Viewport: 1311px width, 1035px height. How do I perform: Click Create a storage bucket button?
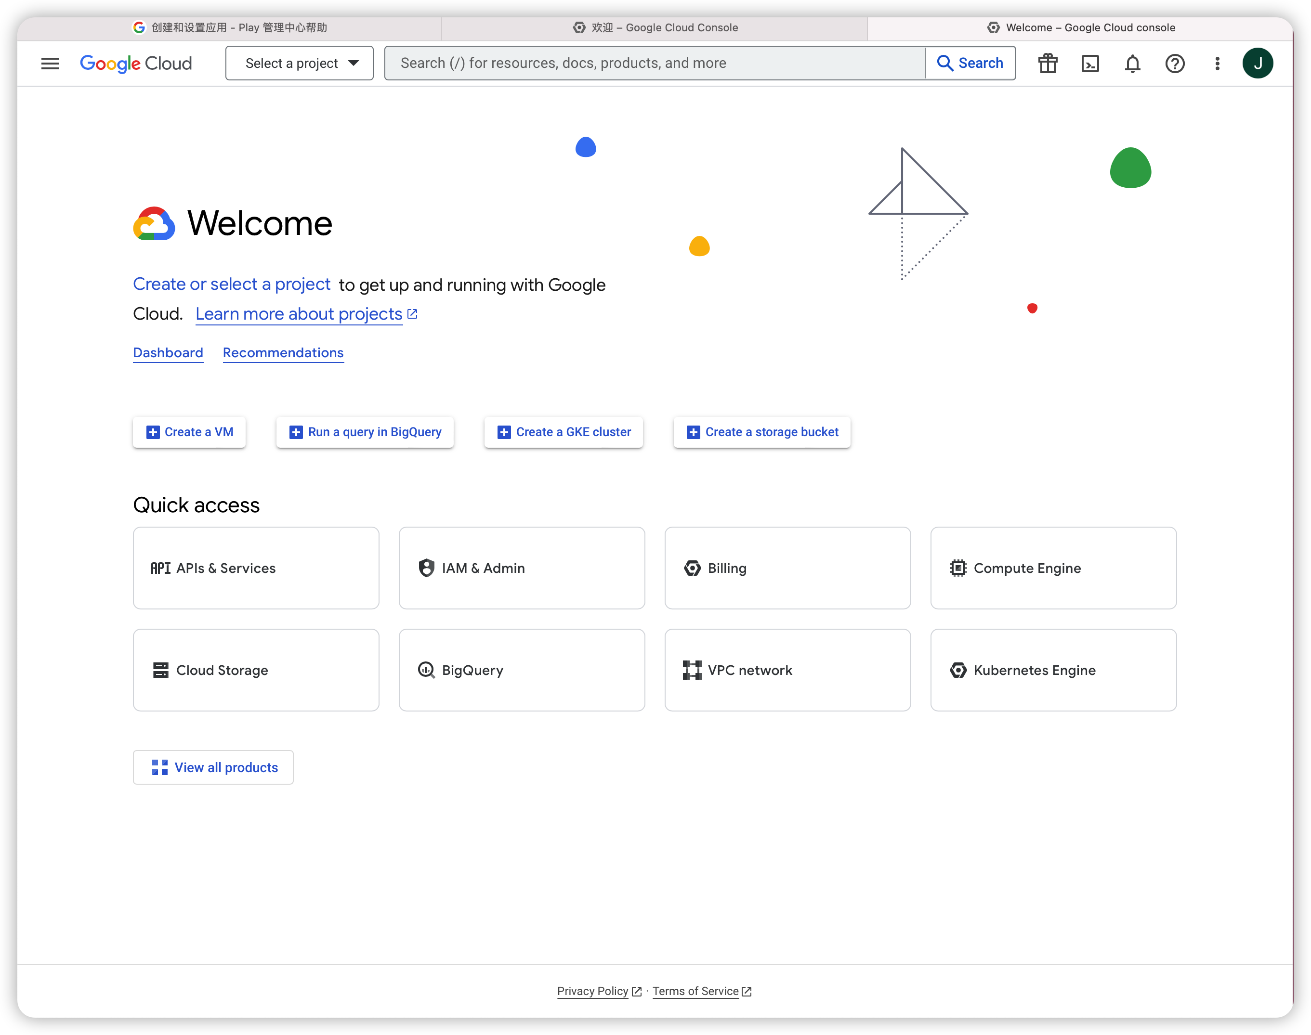pos(762,432)
